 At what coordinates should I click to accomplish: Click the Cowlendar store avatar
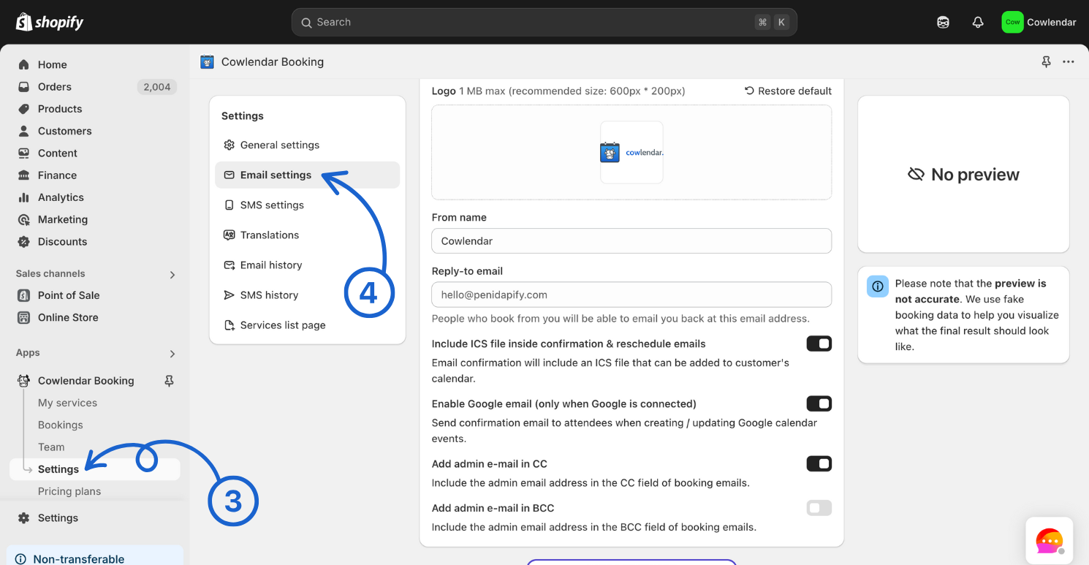1012,22
